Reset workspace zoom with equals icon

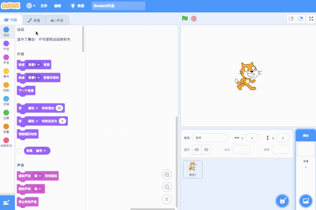coord(167,199)
